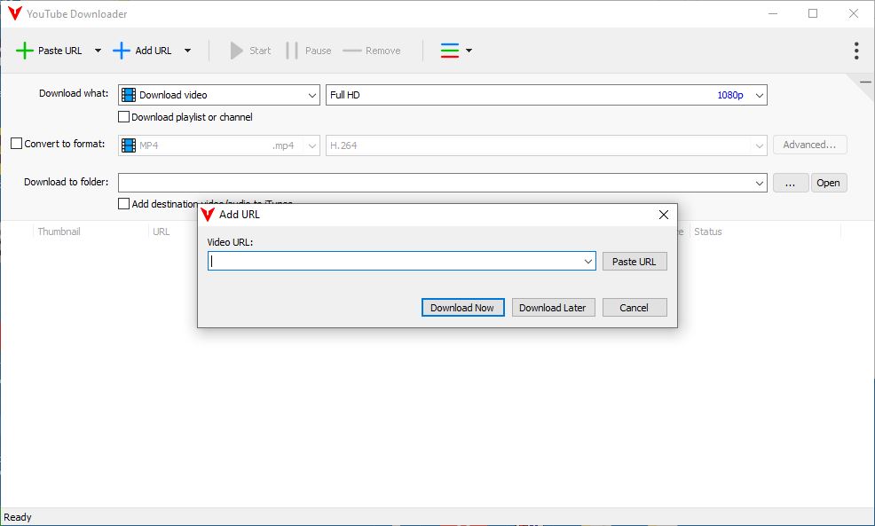This screenshot has width=875, height=526.
Task: Open dropdown arrow beside colored list icon
Action: pyautogui.click(x=469, y=51)
